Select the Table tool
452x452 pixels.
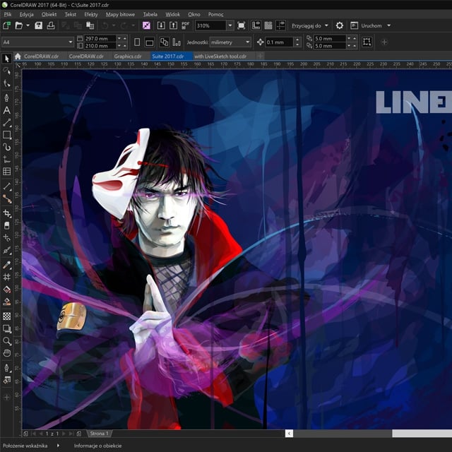tap(7, 171)
